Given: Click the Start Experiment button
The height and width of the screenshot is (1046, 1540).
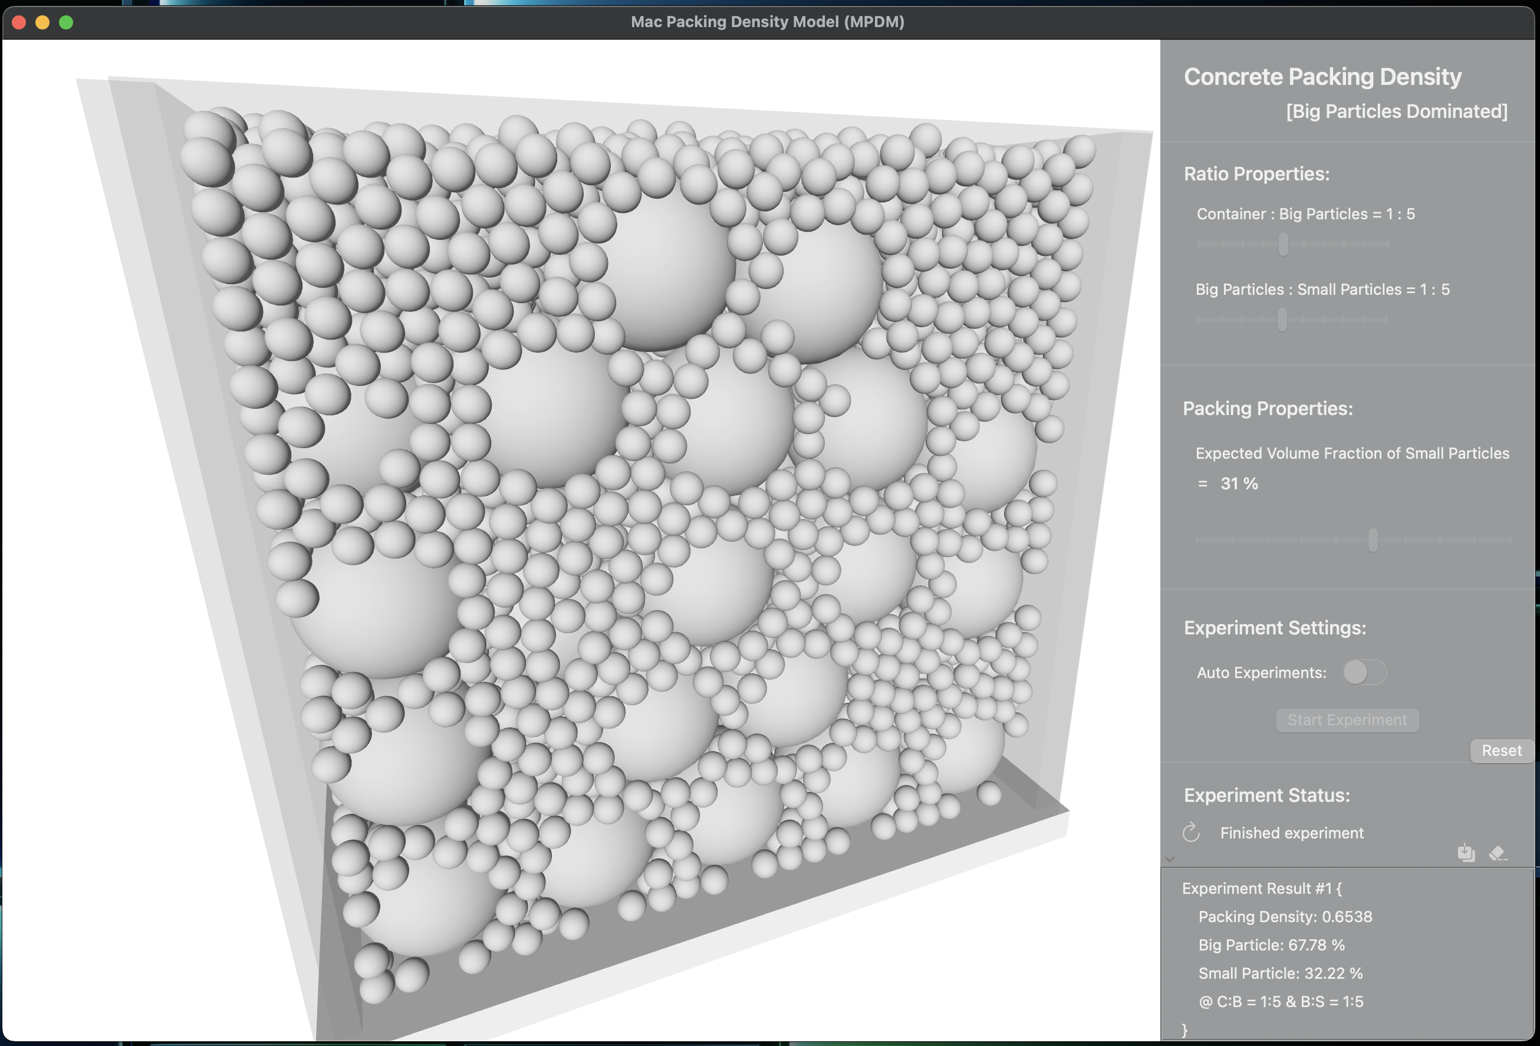Looking at the screenshot, I should coord(1347,720).
